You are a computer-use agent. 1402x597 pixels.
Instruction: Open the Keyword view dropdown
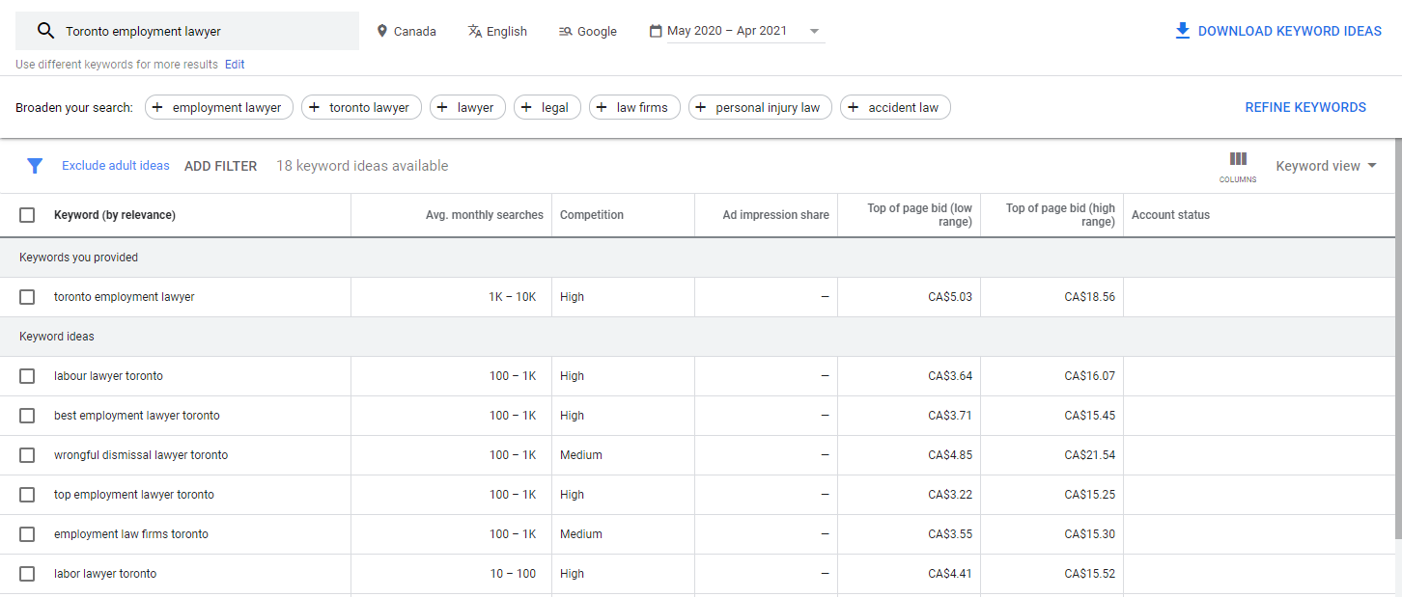(1324, 165)
